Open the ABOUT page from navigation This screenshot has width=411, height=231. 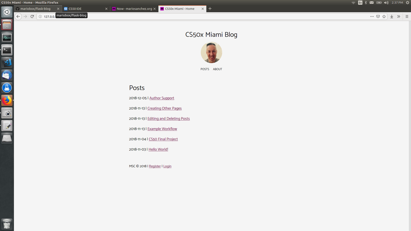coord(217,69)
